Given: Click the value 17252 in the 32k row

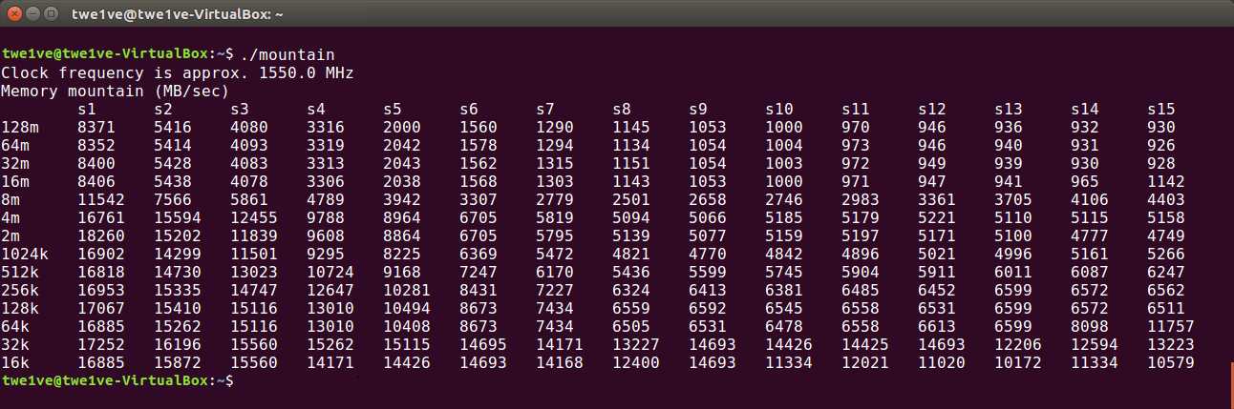Looking at the screenshot, I should tap(101, 344).
